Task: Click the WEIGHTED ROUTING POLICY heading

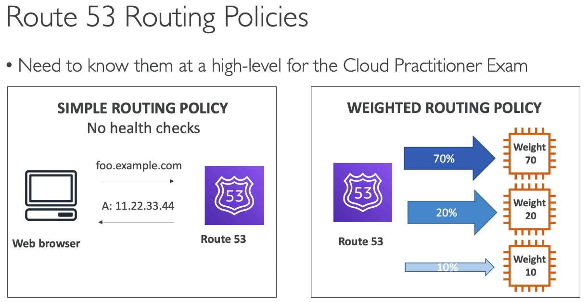Action: (445, 108)
